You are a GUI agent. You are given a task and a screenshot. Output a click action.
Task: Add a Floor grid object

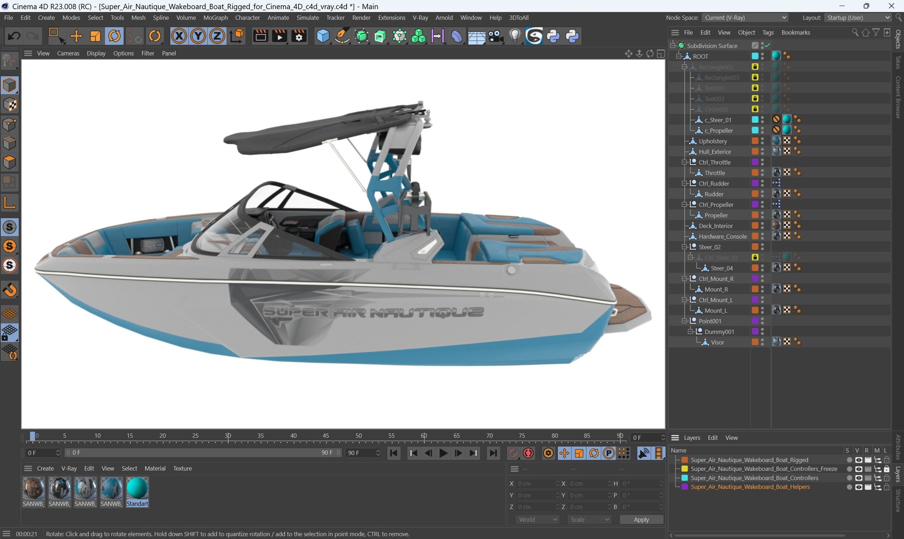tap(476, 36)
